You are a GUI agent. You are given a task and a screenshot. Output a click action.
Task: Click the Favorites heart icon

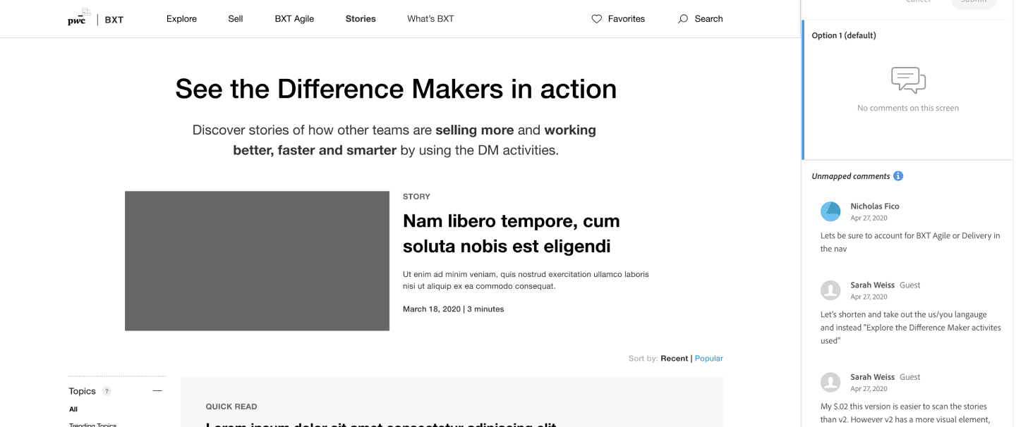[x=597, y=19]
